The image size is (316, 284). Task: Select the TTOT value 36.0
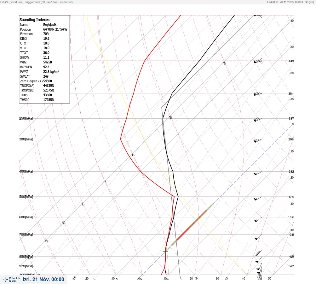(46, 53)
